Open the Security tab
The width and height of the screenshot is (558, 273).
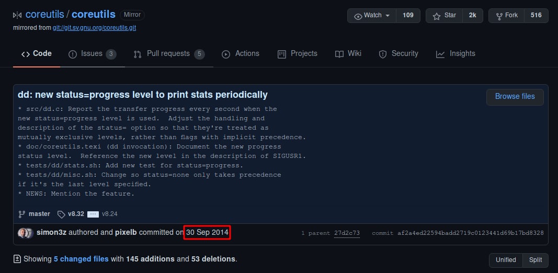(x=398, y=54)
